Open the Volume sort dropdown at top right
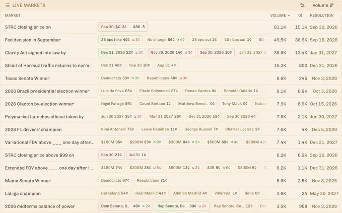342x213 pixels. pos(323,5)
